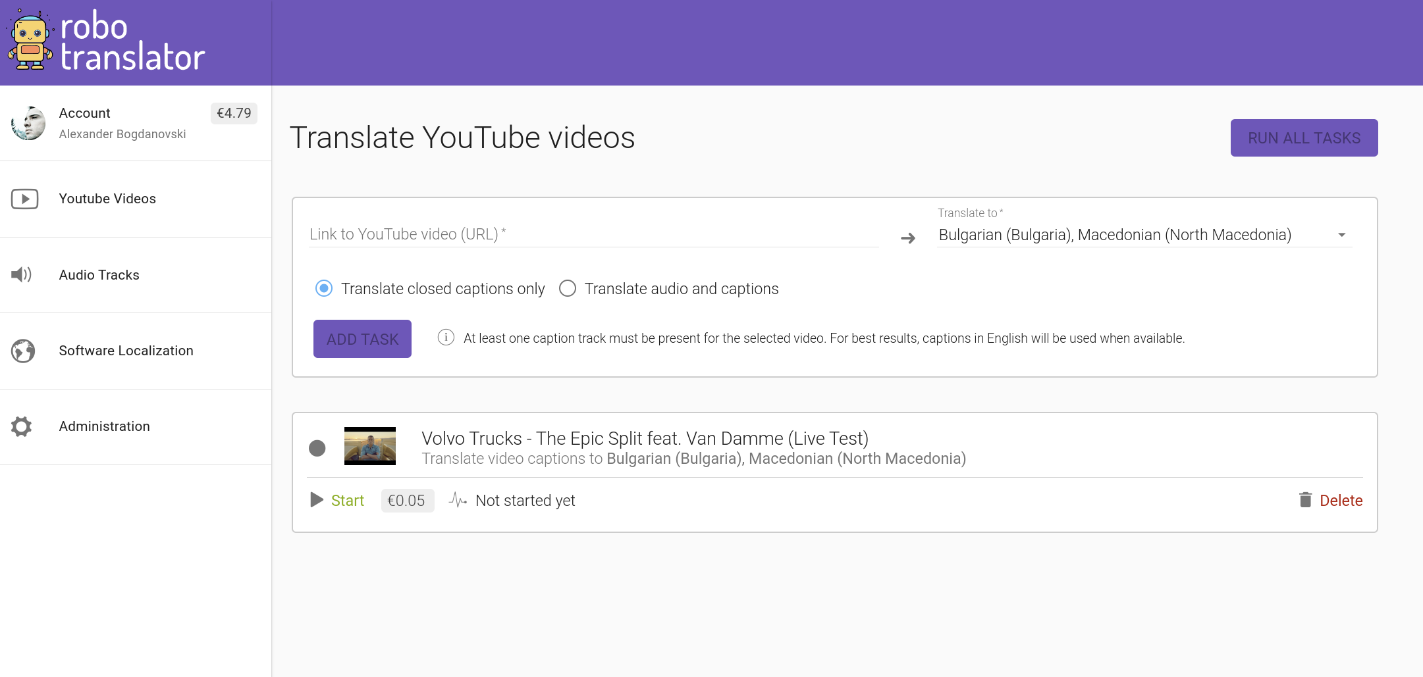Open Account menu item
Image resolution: width=1423 pixels, height=677 pixels.
[136, 123]
